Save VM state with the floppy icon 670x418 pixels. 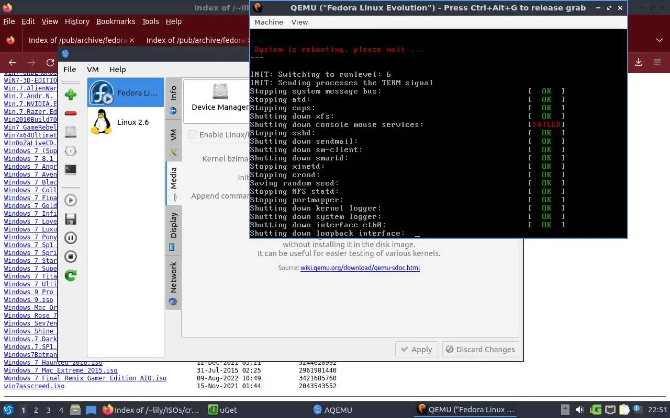point(71,219)
